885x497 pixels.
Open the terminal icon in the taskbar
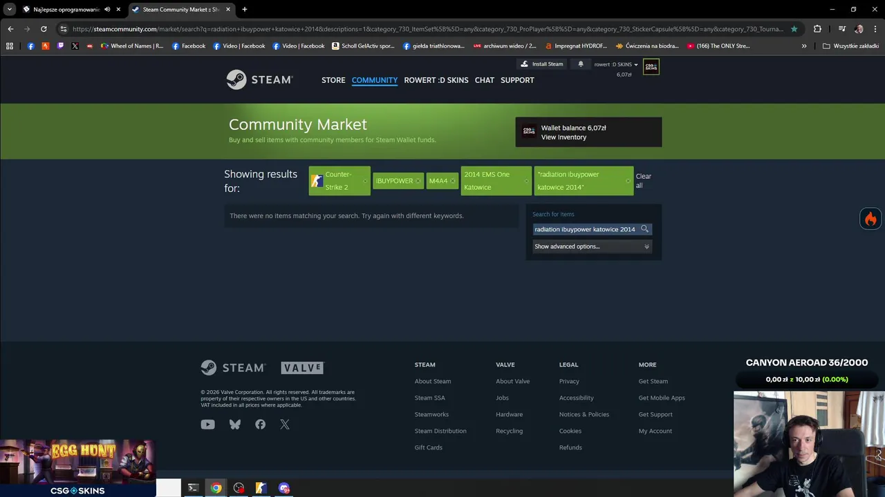pos(193,488)
